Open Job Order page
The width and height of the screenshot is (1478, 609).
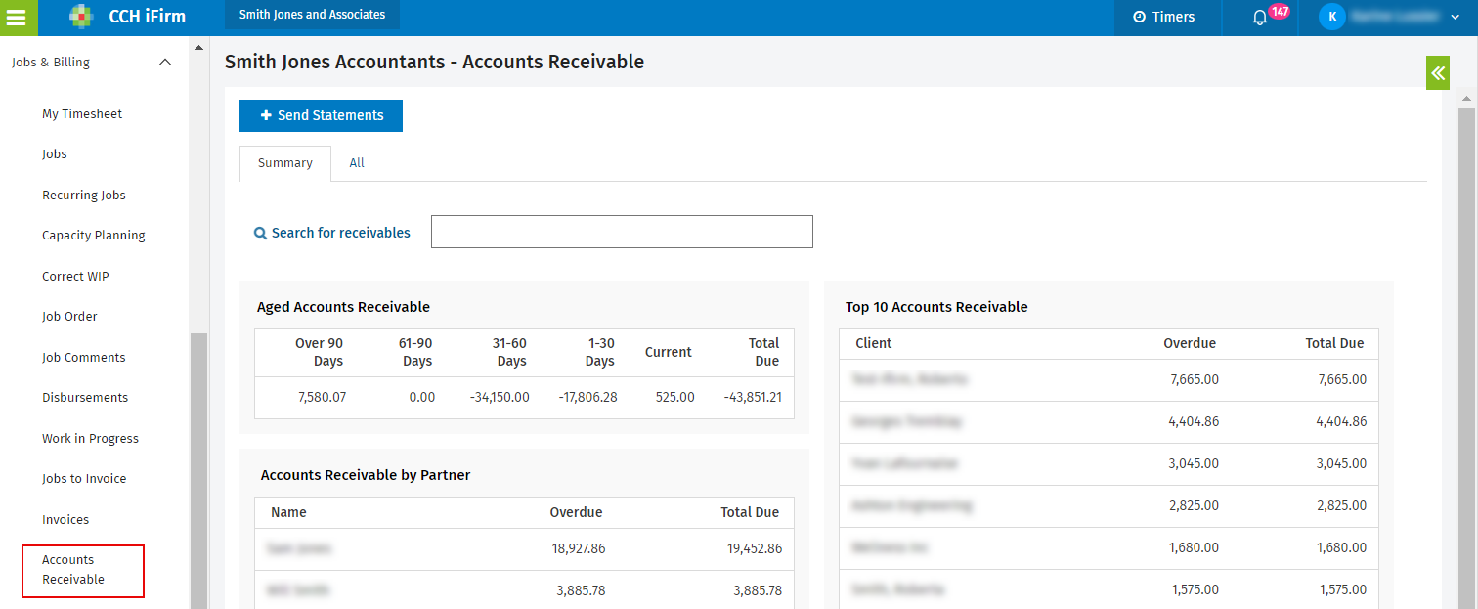pos(69,317)
